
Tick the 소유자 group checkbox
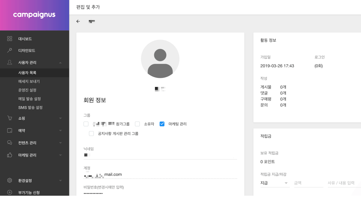pyautogui.click(x=137, y=124)
